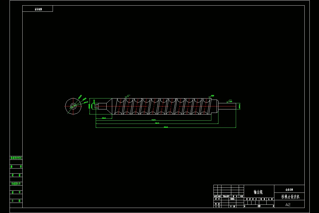The width and height of the screenshot is (319, 213).
Task: Click the project name 核桃去青皮机
Action: [x=290, y=197]
